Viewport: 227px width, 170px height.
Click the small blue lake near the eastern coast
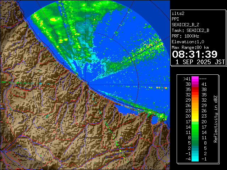[155, 120]
